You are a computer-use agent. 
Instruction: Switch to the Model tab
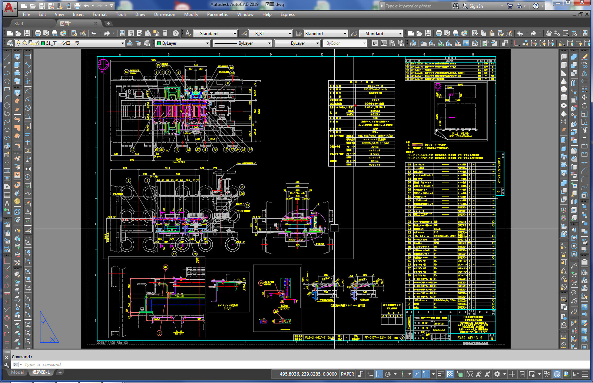click(x=17, y=372)
